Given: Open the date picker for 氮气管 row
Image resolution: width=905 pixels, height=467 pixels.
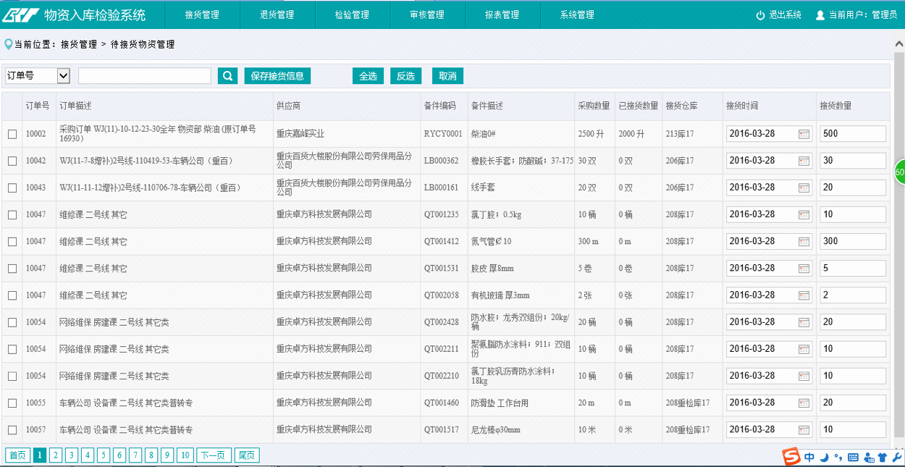Looking at the screenshot, I should tap(804, 241).
